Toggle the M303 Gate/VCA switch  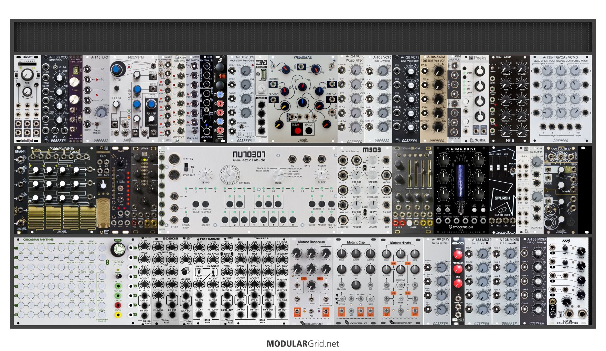[365, 213]
